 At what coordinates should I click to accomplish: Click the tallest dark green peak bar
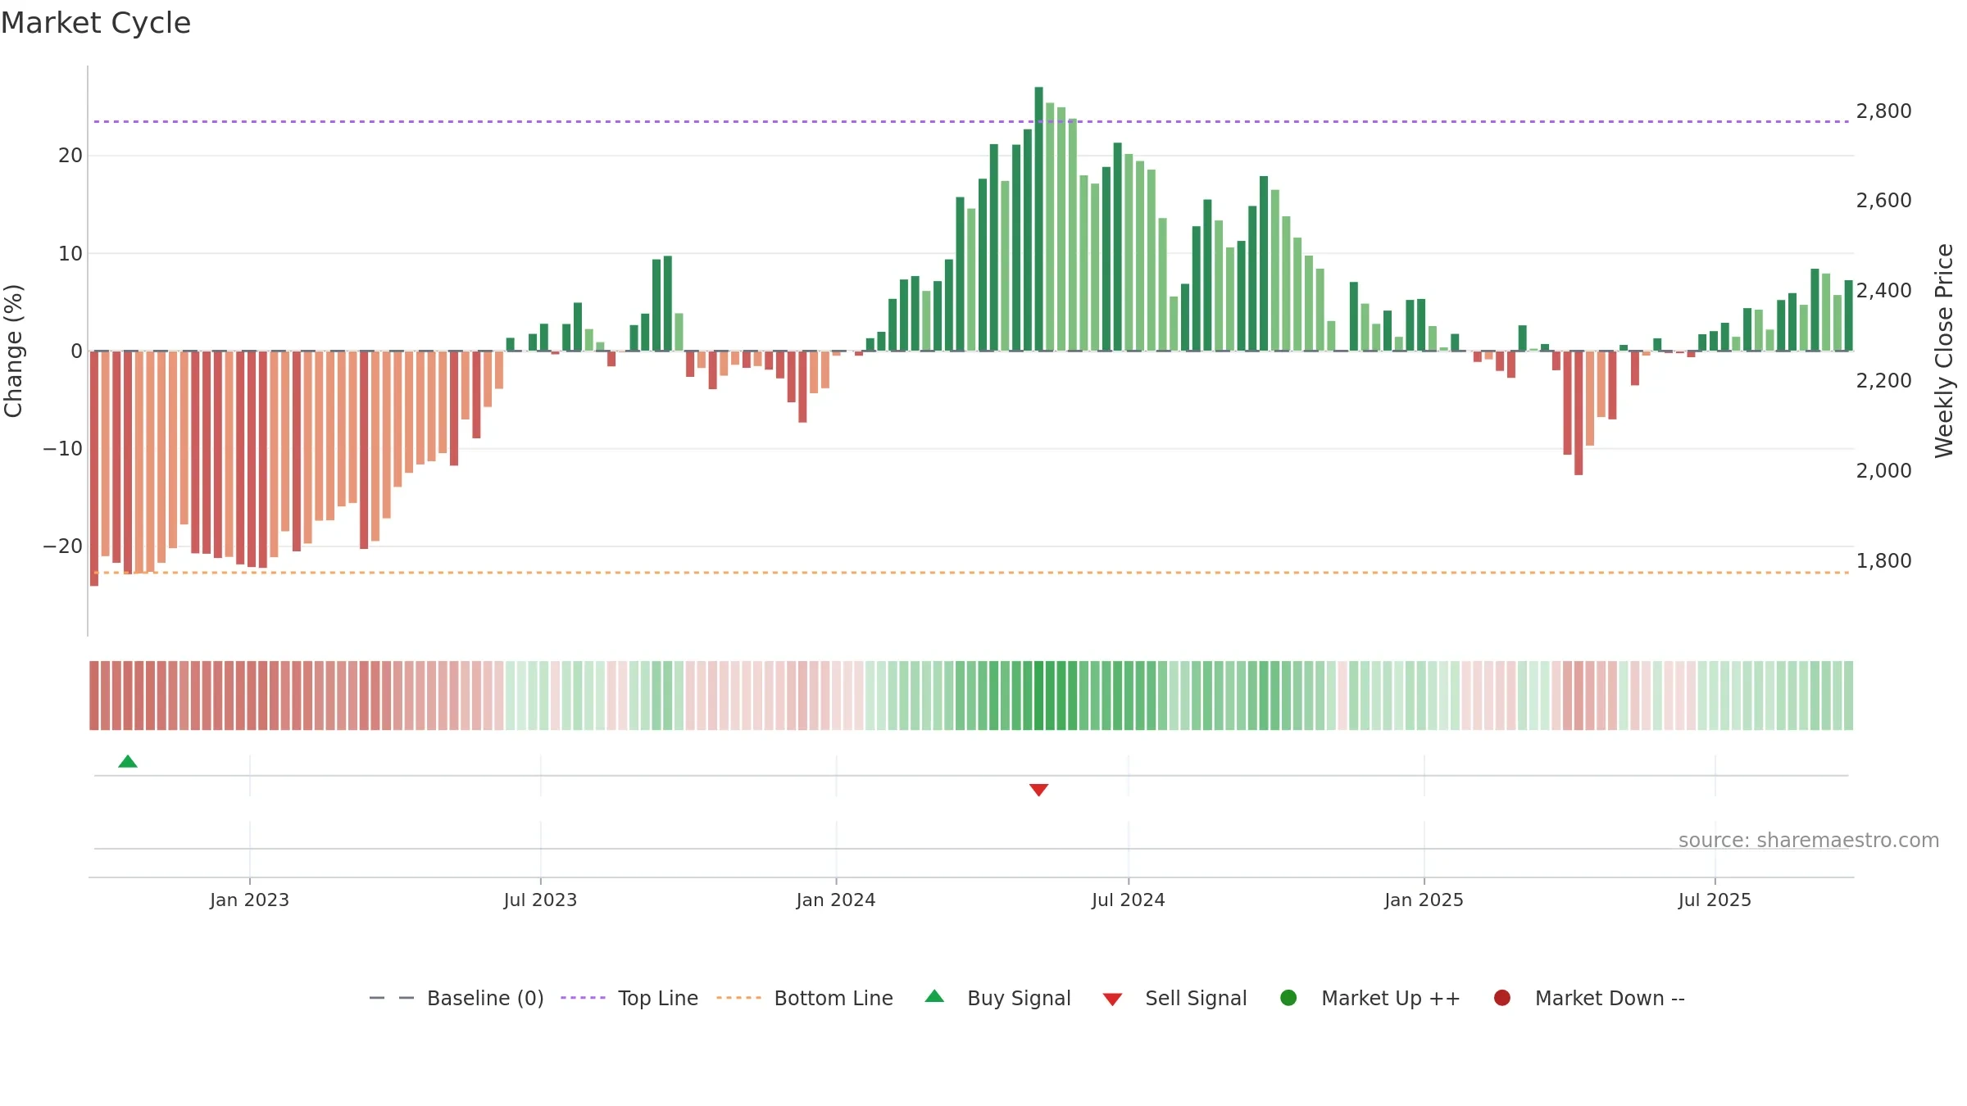[x=1038, y=219]
